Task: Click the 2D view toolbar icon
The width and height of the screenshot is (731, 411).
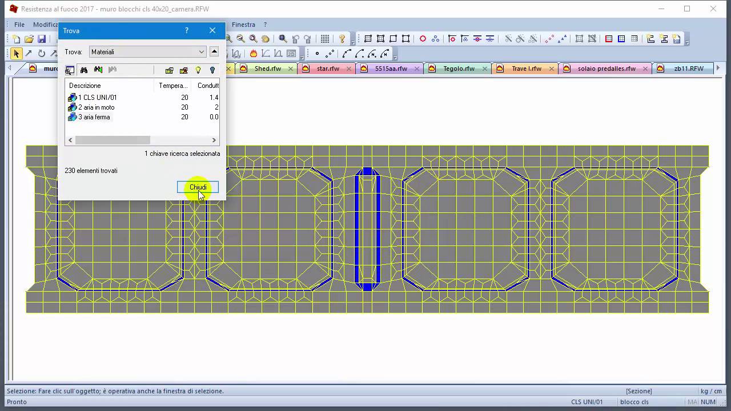Action: tap(291, 54)
